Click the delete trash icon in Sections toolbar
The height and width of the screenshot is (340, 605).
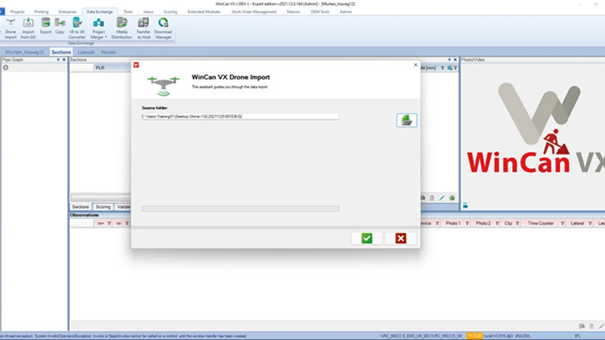[432, 198]
